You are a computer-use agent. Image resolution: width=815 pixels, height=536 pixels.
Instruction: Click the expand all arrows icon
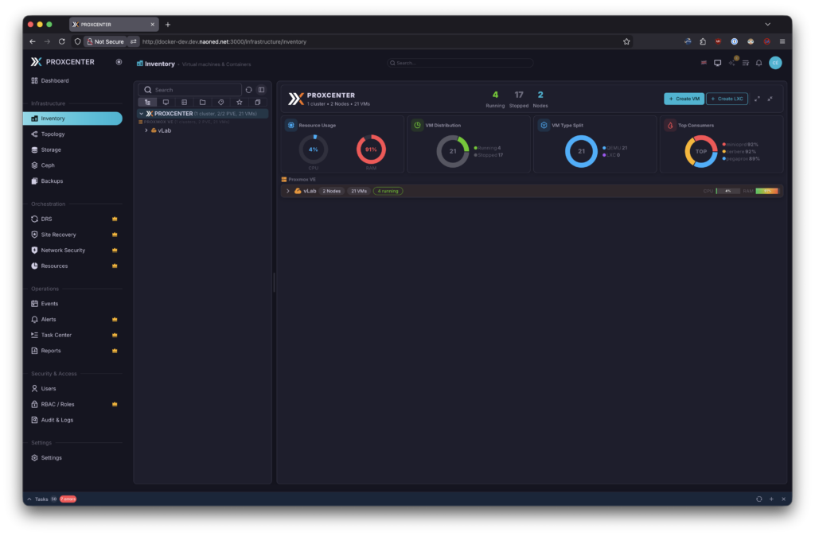point(757,99)
